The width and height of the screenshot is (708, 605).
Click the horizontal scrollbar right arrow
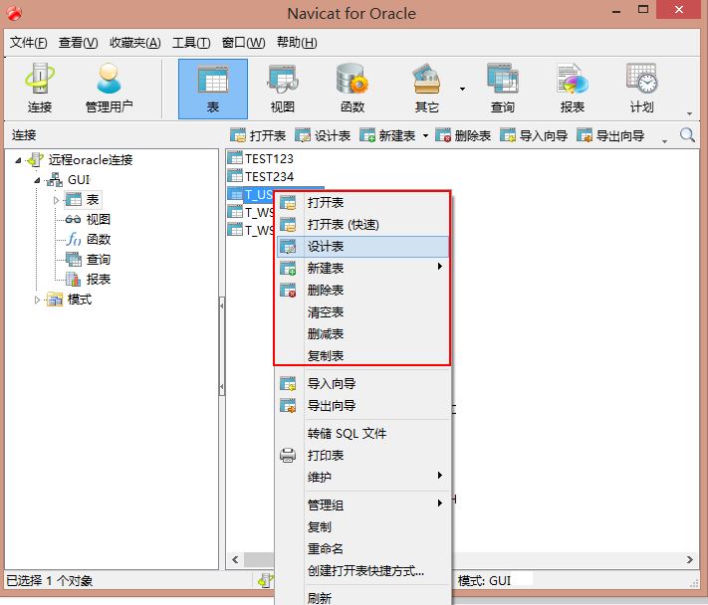(689, 559)
